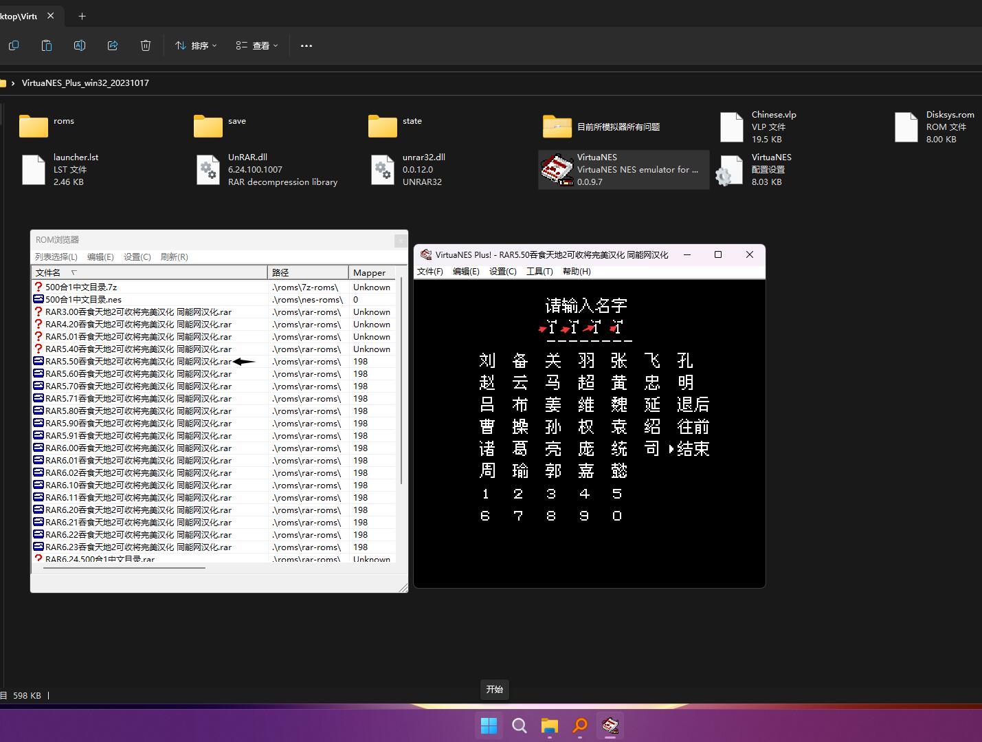Select the launcher.lst file icon

pos(34,170)
